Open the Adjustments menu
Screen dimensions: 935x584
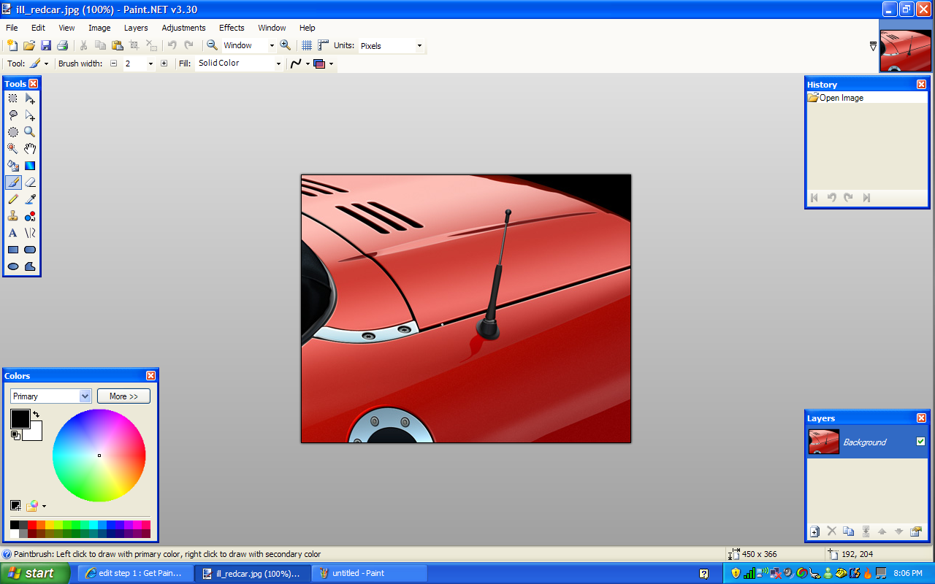pos(183,28)
